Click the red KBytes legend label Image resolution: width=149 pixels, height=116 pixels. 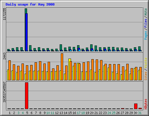(x=146, y=104)
